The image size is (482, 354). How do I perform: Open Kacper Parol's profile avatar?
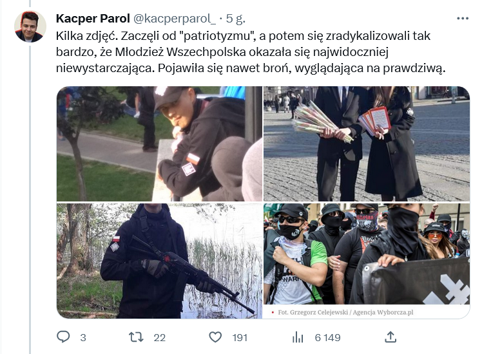(x=30, y=26)
